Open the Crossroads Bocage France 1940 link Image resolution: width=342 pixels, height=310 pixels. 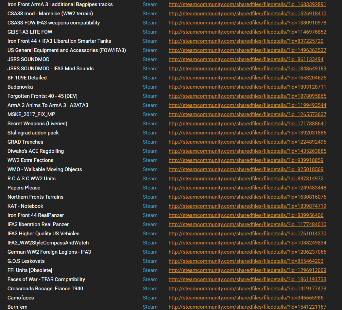[x=247, y=289]
